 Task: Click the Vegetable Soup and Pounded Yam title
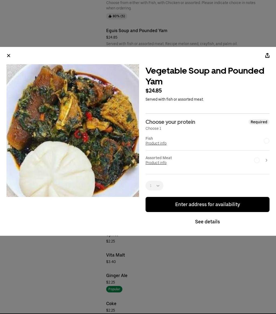click(x=205, y=76)
